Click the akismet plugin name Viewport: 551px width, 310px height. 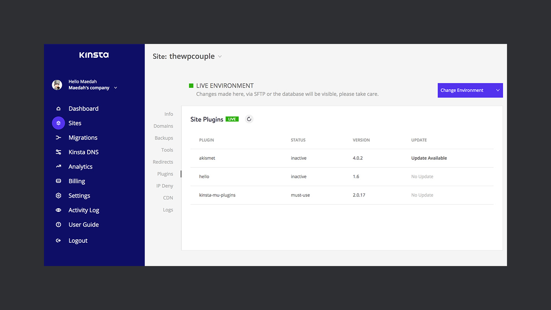(x=207, y=158)
